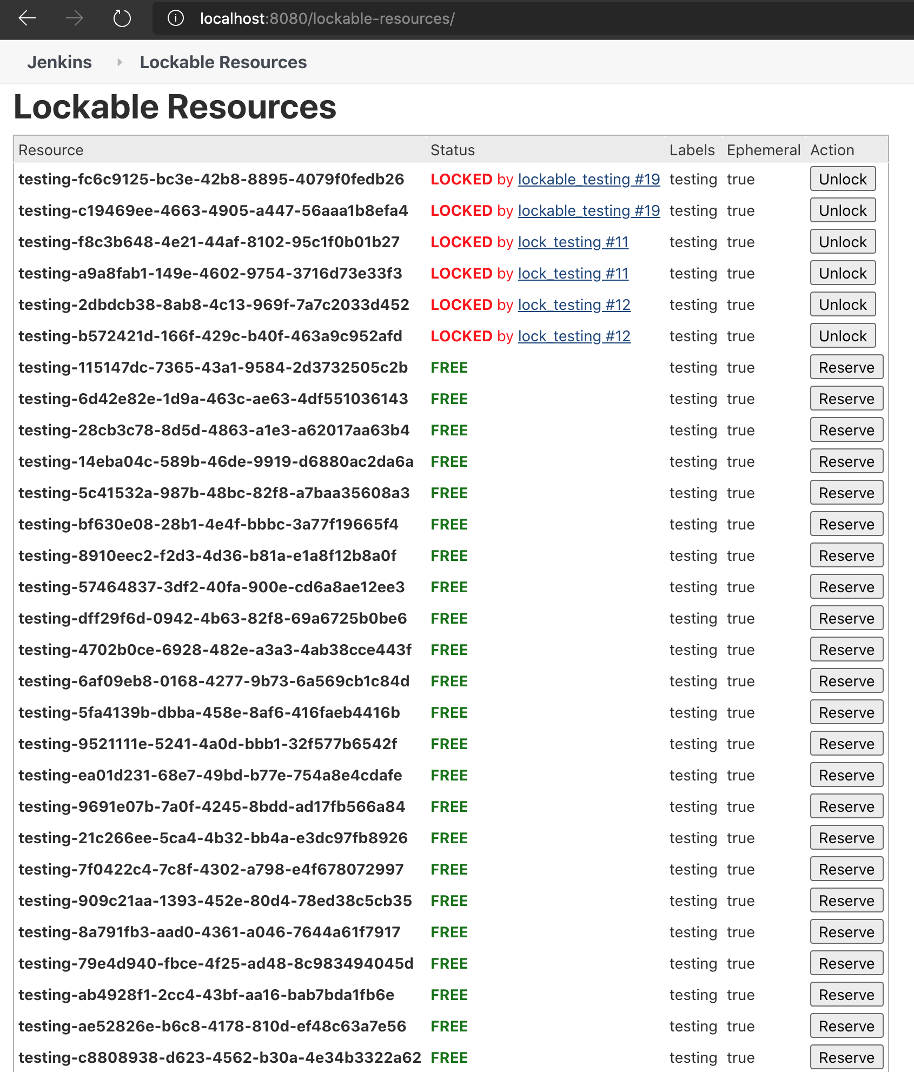This screenshot has width=914, height=1072.
Task: Click the Ephemeral column header
Action: click(x=764, y=150)
